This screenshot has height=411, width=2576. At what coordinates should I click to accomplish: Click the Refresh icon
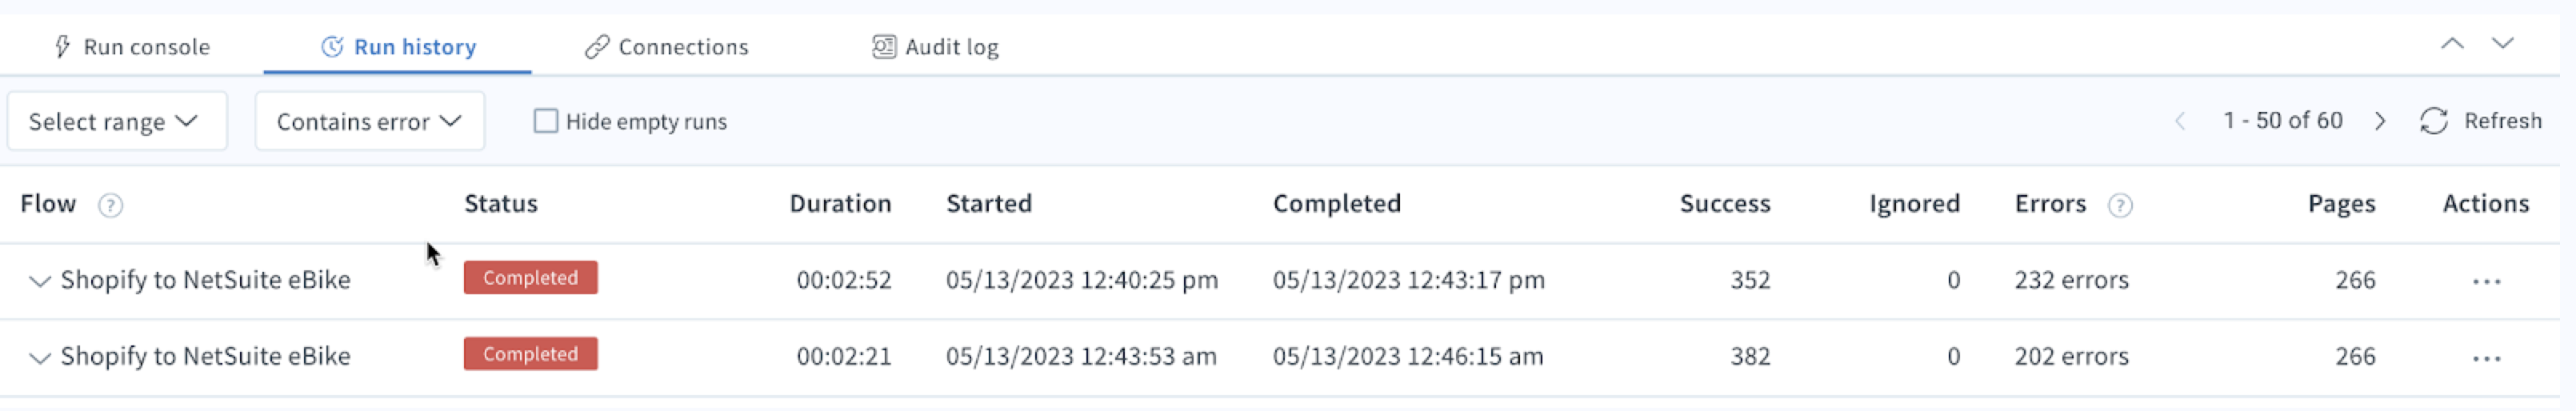2433,121
